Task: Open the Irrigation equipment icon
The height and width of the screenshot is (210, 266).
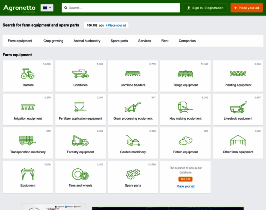Action: pyautogui.click(x=28, y=107)
